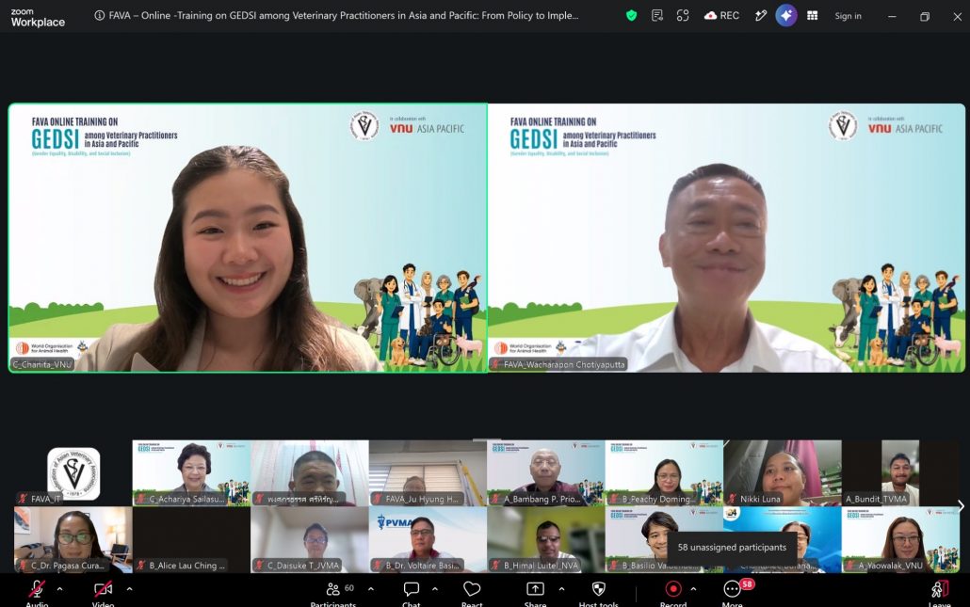Click the Record button
The width and height of the screenshot is (970, 607).
(x=673, y=592)
